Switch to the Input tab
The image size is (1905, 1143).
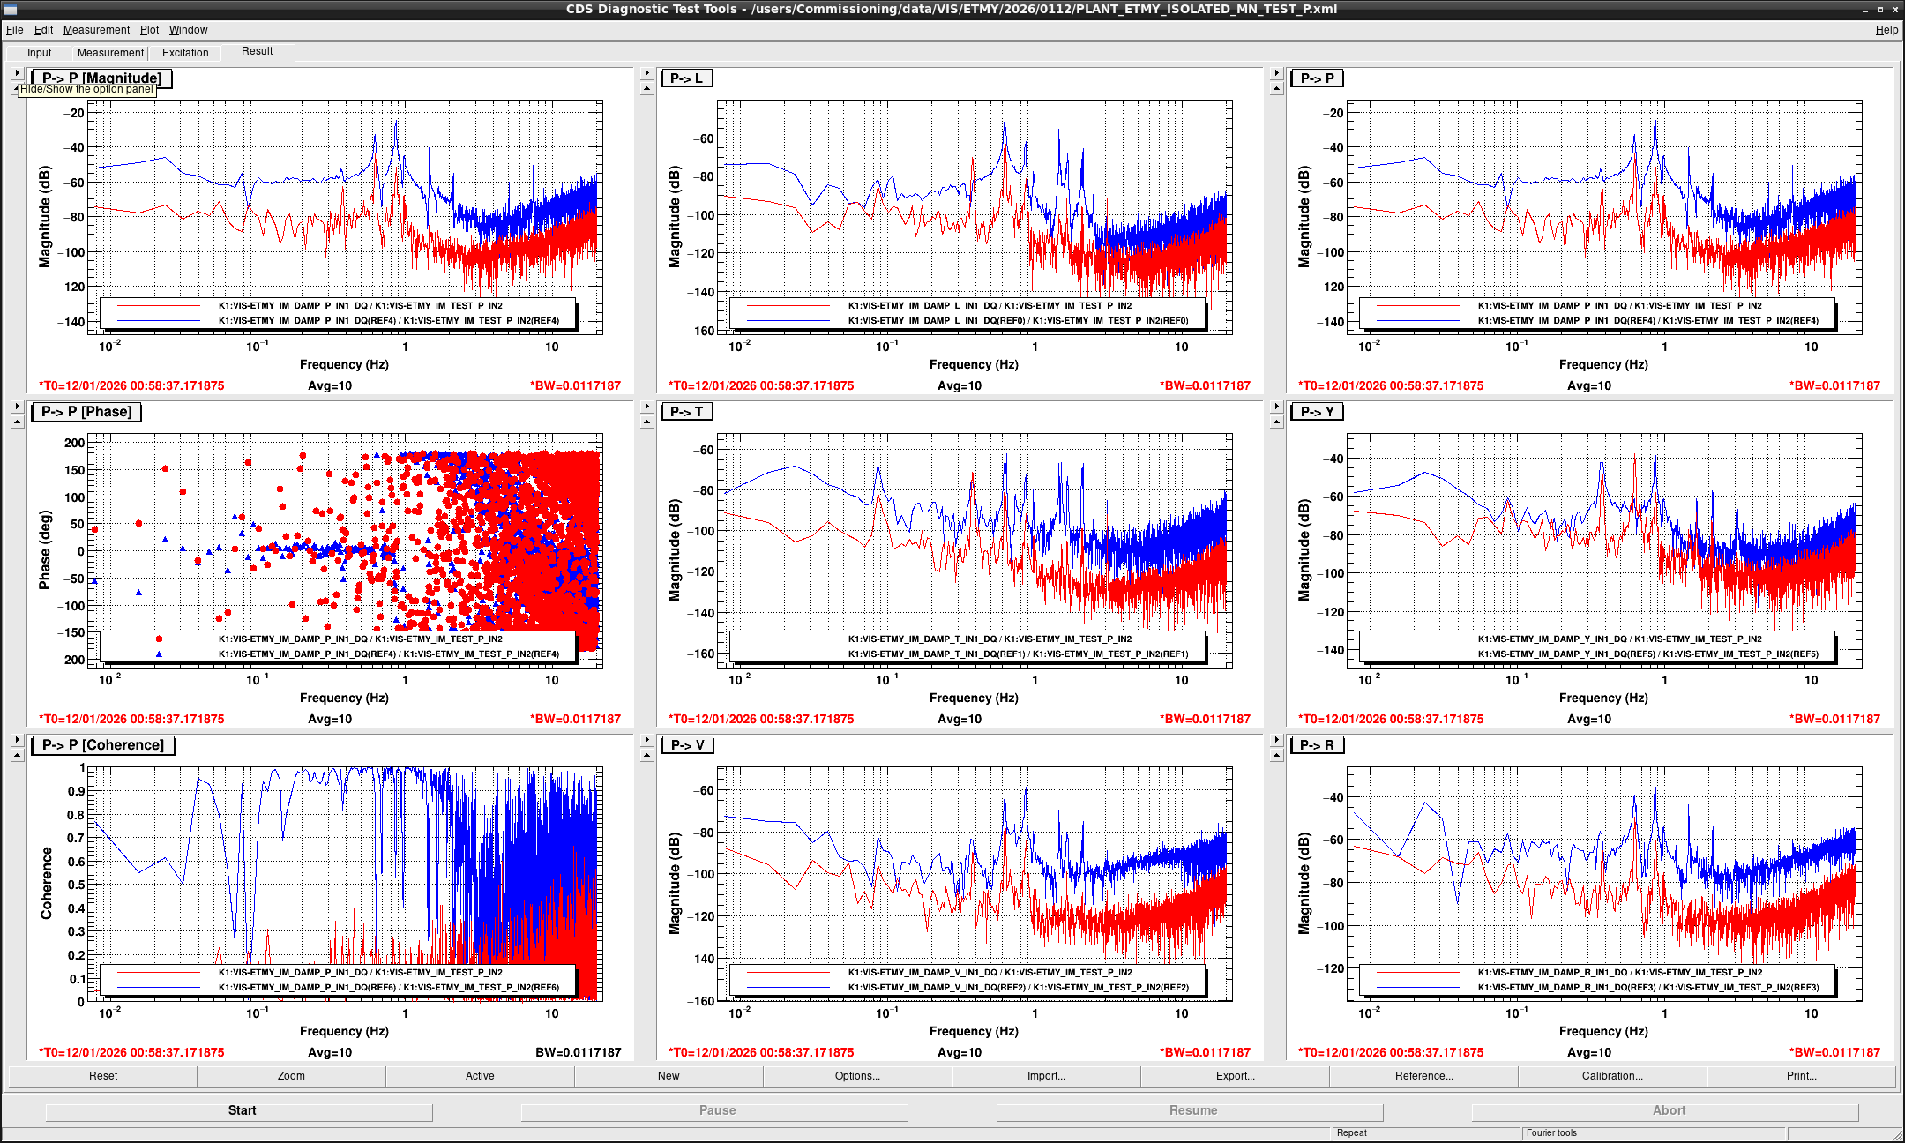[40, 53]
